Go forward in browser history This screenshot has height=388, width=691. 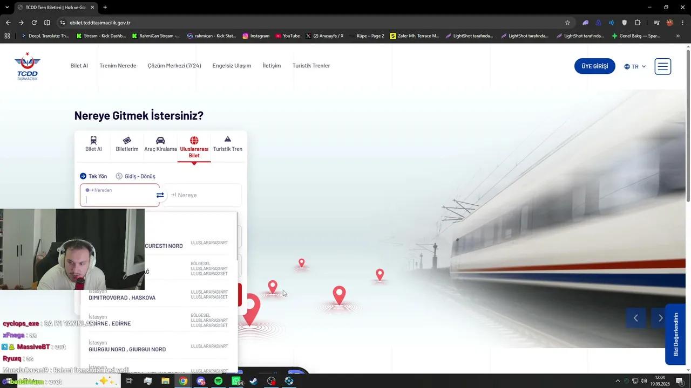(21, 23)
